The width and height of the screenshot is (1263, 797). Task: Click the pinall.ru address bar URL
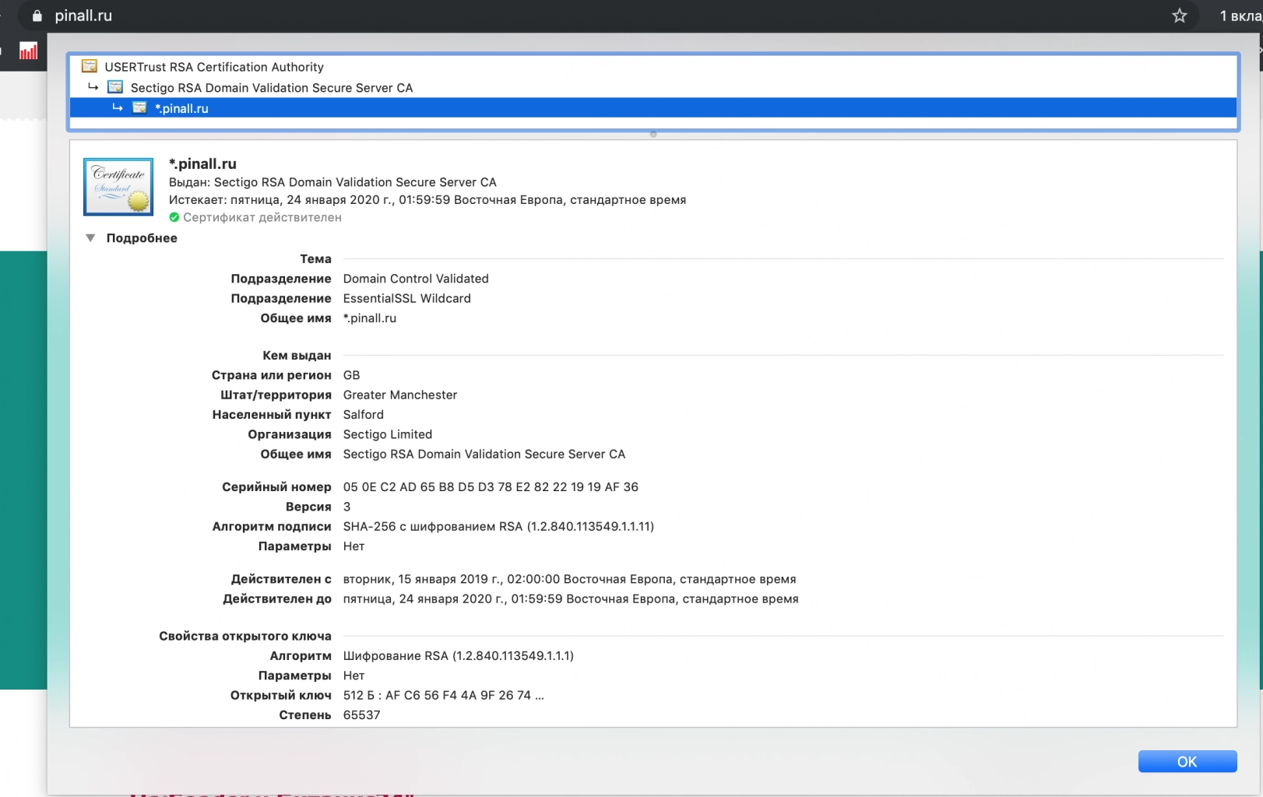coord(83,16)
